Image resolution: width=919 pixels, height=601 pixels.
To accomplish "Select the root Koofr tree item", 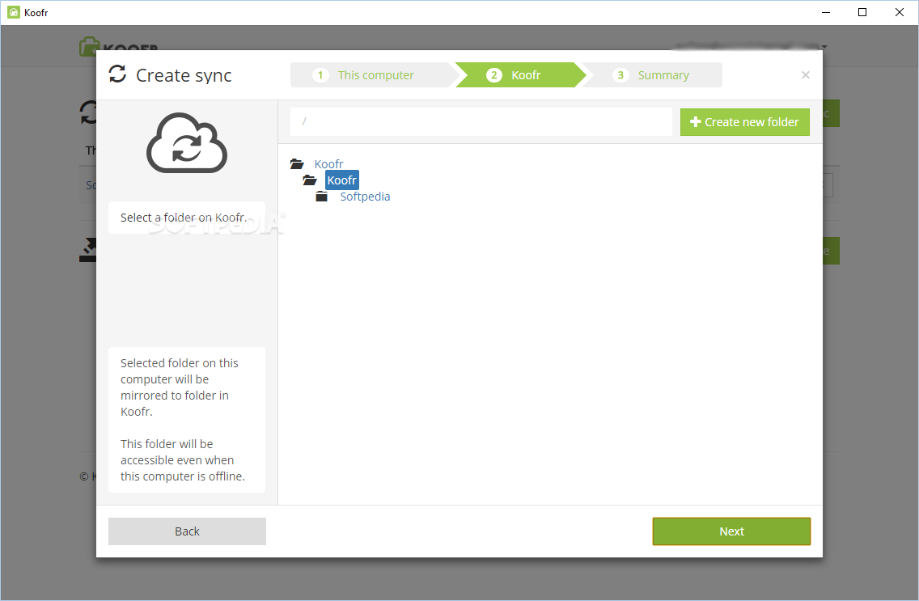I will point(328,164).
